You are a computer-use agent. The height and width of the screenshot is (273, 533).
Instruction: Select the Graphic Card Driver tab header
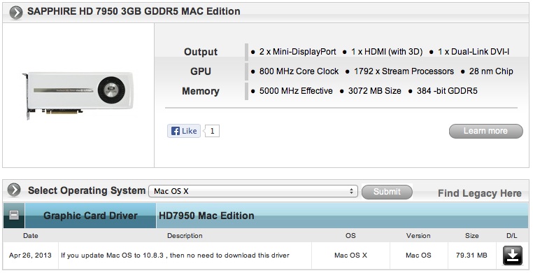coord(90,216)
